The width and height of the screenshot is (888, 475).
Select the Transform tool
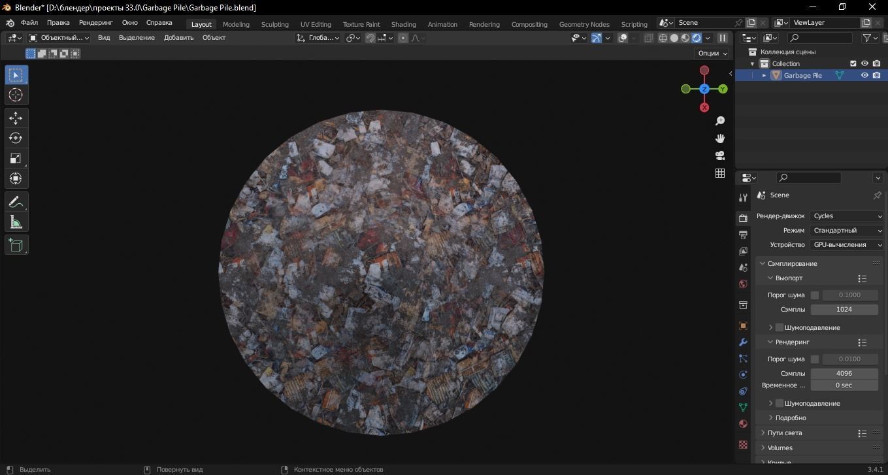click(x=16, y=178)
